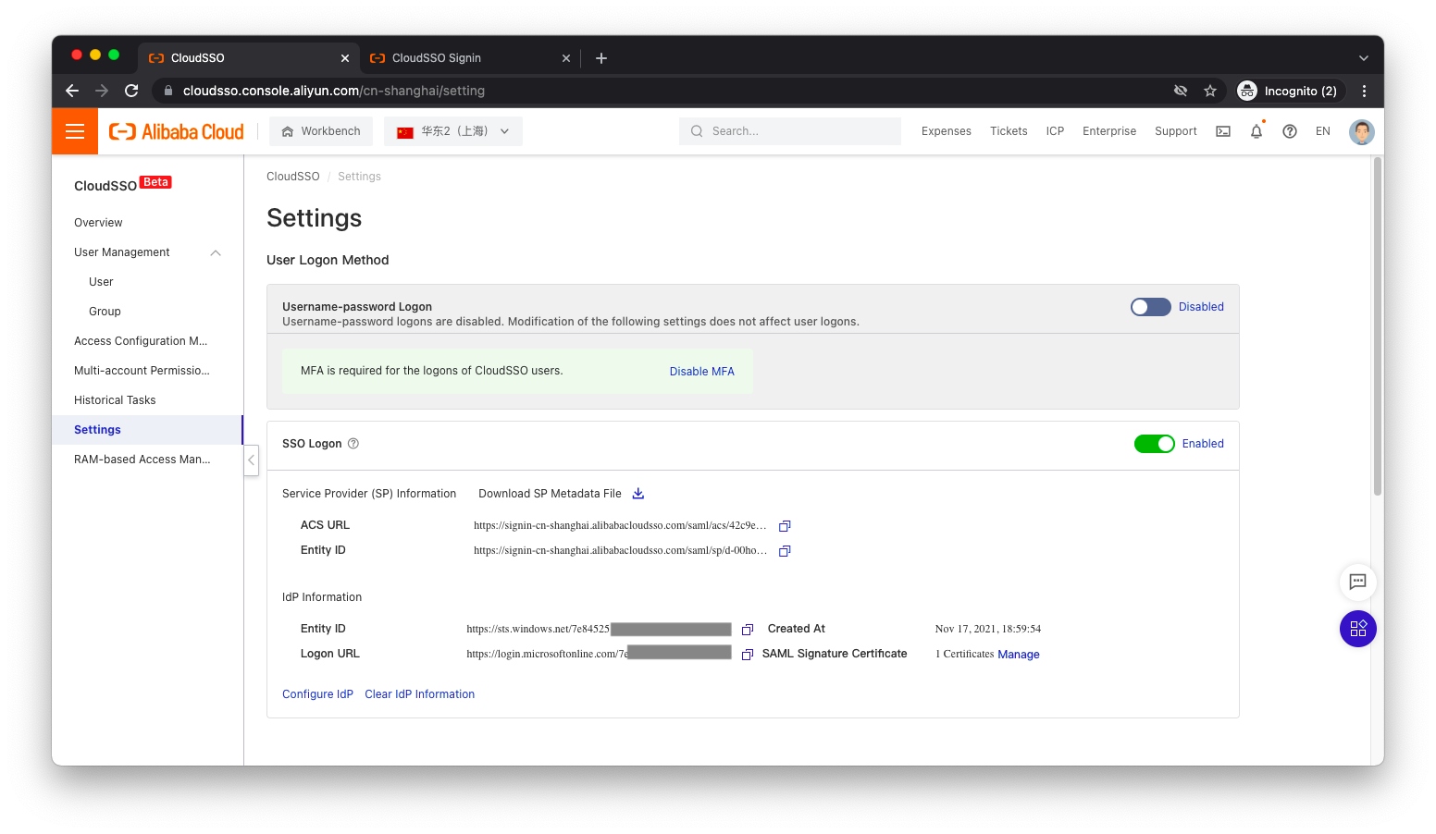The image size is (1436, 834).
Task: Open the hamburger navigation menu
Action: point(75,131)
